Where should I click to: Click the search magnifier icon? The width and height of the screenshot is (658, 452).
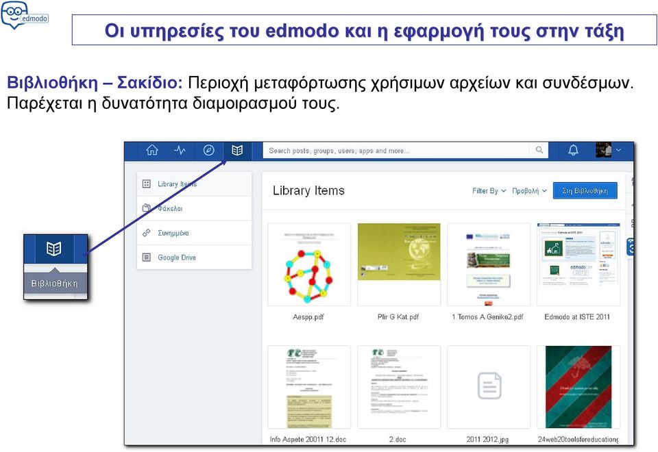pos(539,150)
